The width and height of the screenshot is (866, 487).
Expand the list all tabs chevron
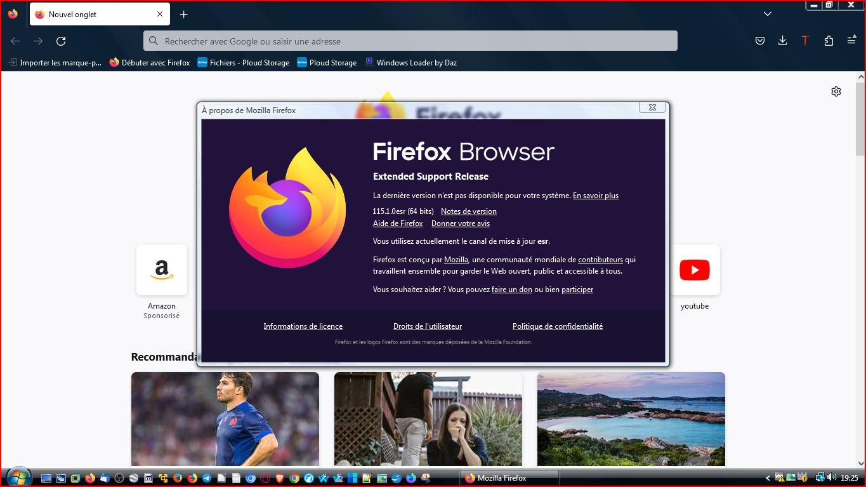click(x=768, y=14)
